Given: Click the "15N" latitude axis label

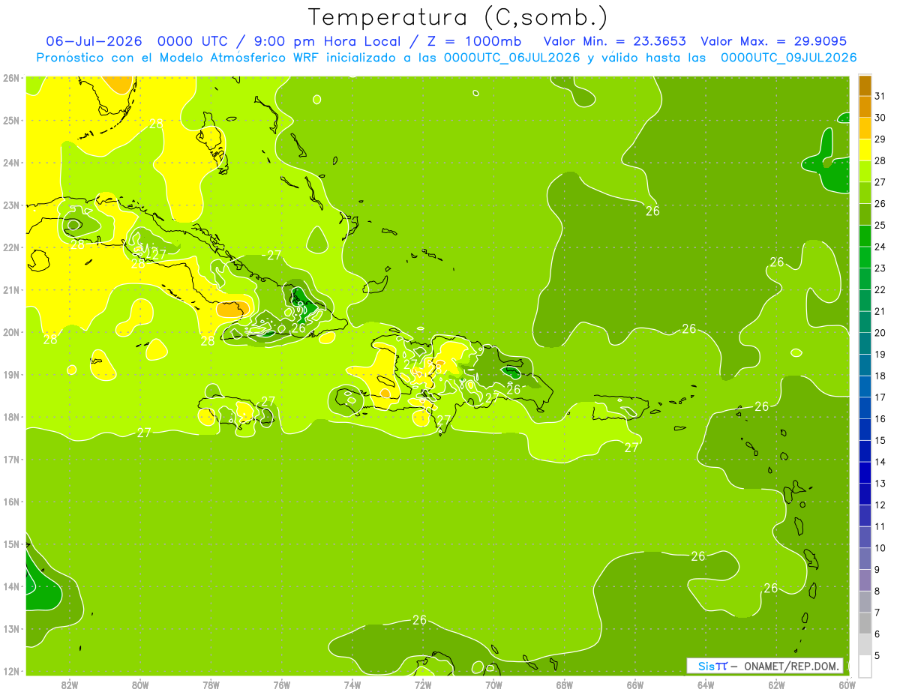Looking at the screenshot, I should tap(10, 544).
